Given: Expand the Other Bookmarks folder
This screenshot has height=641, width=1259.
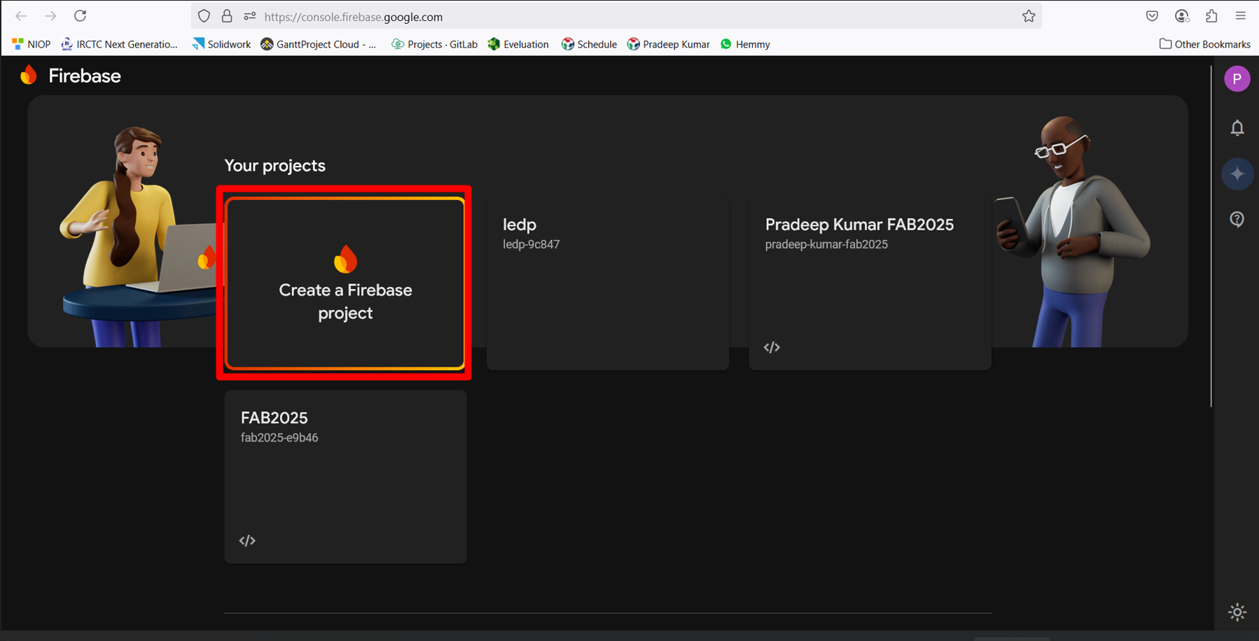Looking at the screenshot, I should point(1205,44).
